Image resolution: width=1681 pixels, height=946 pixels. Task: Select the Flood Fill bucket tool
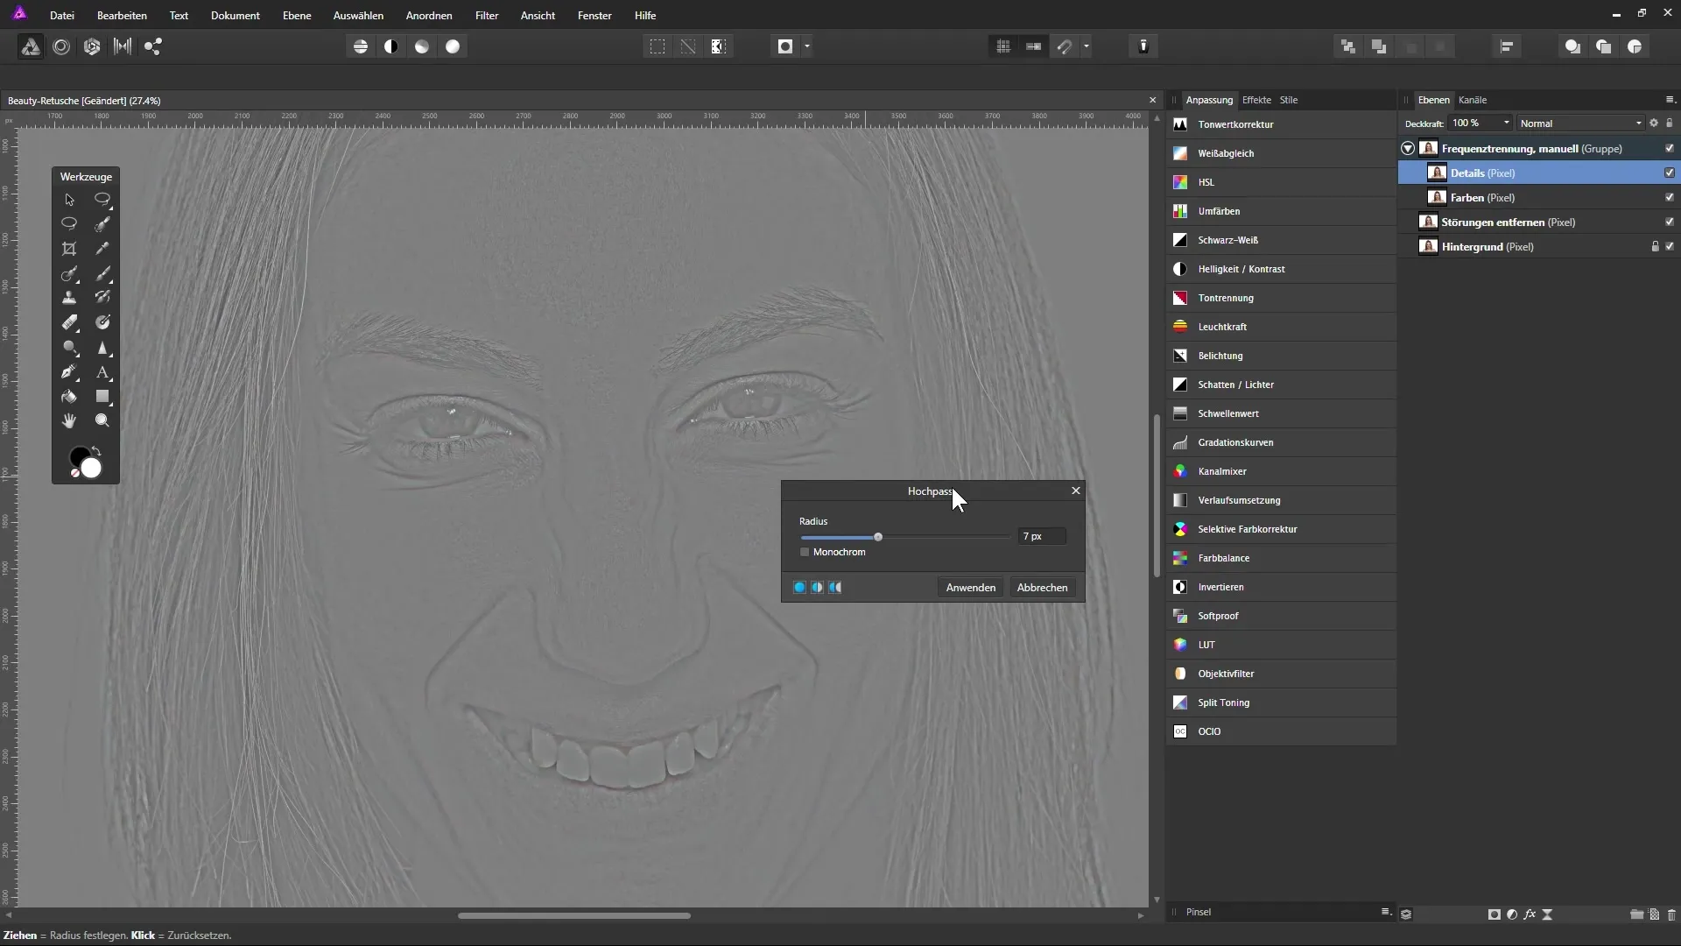[69, 397]
